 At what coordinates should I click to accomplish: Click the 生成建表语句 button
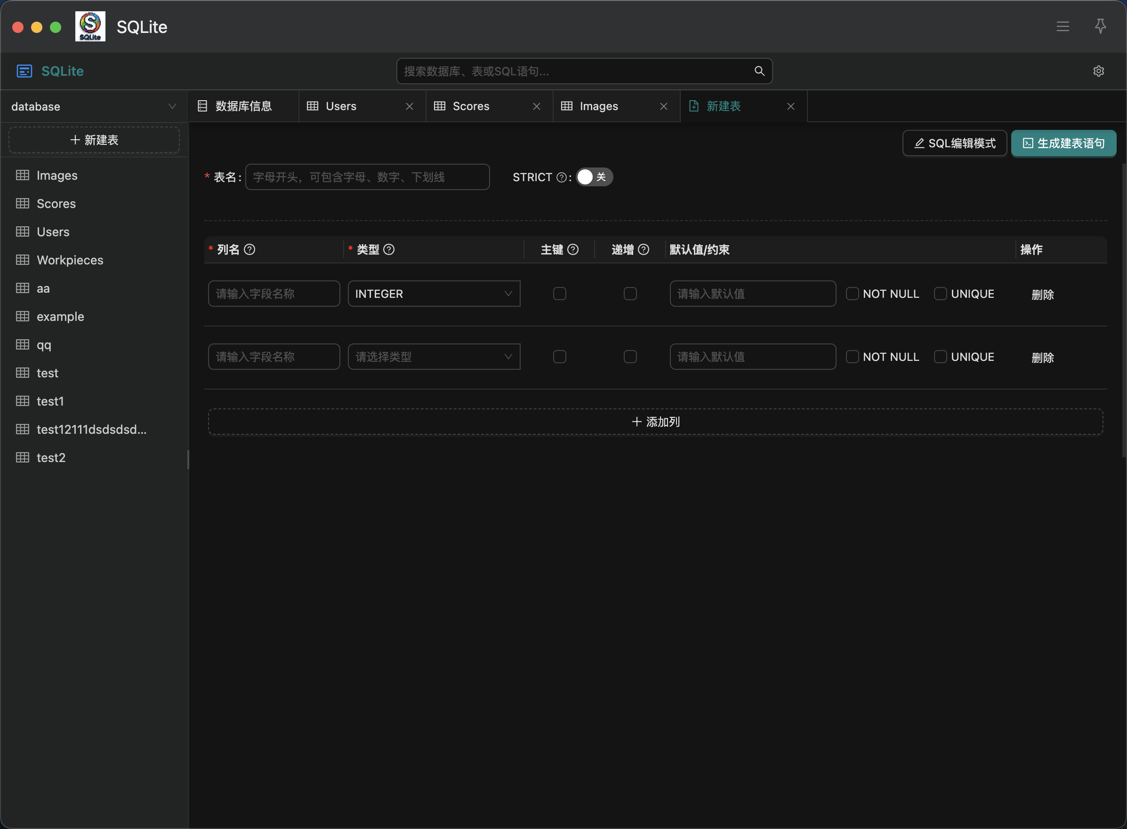pyautogui.click(x=1063, y=143)
